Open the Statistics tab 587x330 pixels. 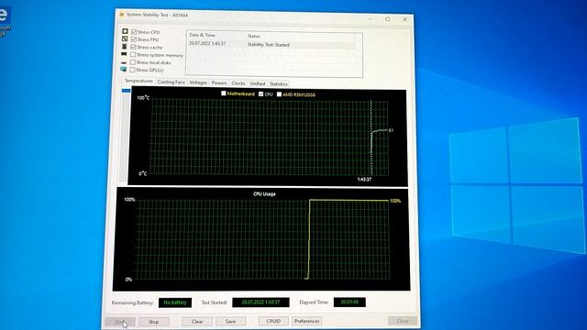pyautogui.click(x=279, y=83)
